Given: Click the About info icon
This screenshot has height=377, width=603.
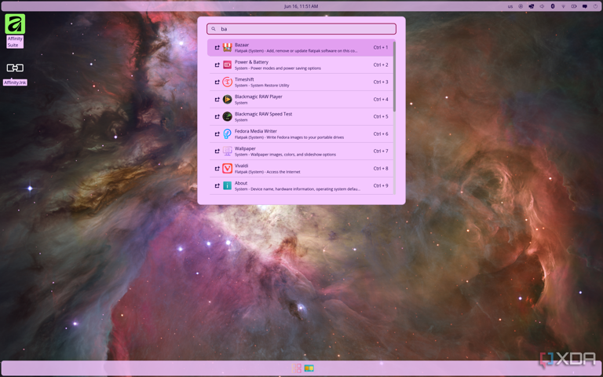Looking at the screenshot, I should 227,186.
